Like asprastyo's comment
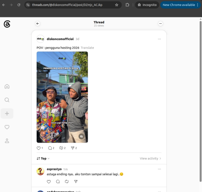 (49, 181)
